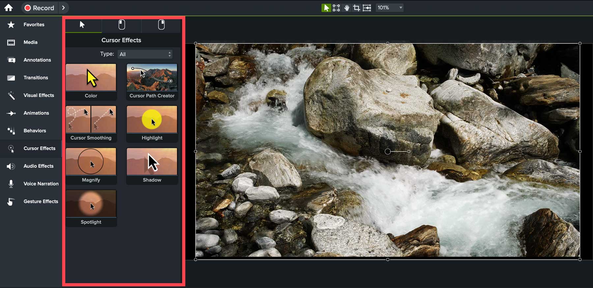Viewport: 593px width, 288px height.
Task: Select the node transform canvas tool
Action: 336,8
